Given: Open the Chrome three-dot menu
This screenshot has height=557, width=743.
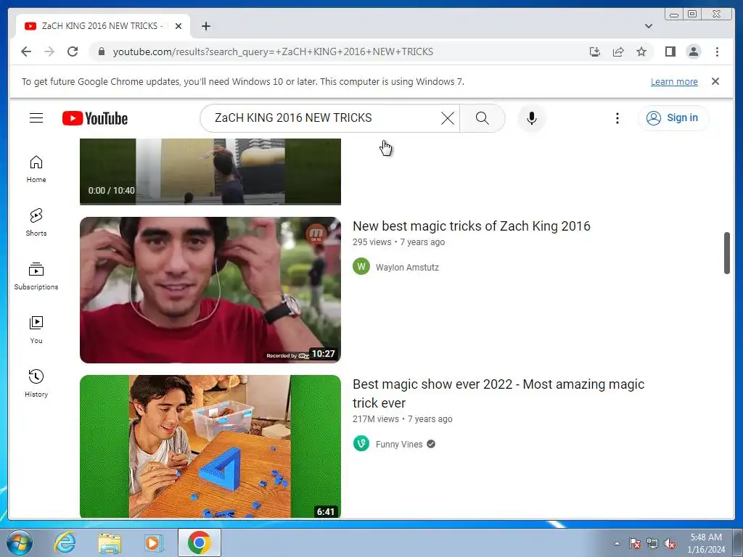Looking at the screenshot, I should pos(717,51).
